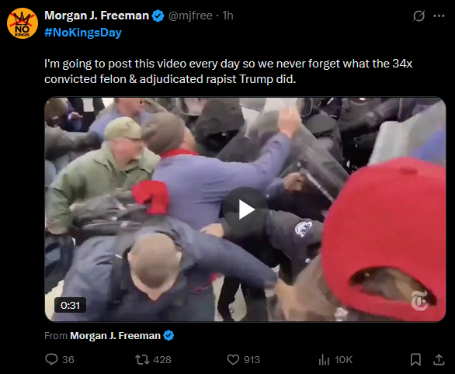The width and height of the screenshot is (455, 374).
Task: Click the @mjfree handle
Action: coord(190,16)
